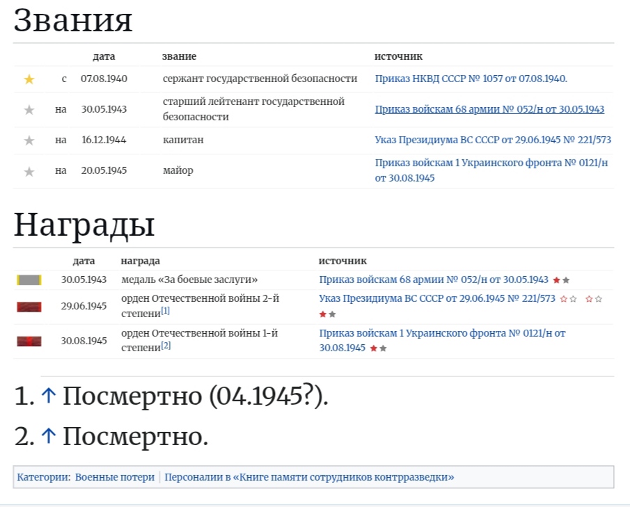Click red star after 68 армии award source
Viewport: 630px width, 507px height.
556,280
